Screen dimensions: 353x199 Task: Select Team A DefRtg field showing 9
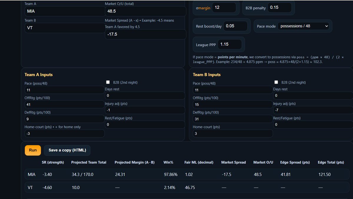pyautogui.click(x=64, y=119)
